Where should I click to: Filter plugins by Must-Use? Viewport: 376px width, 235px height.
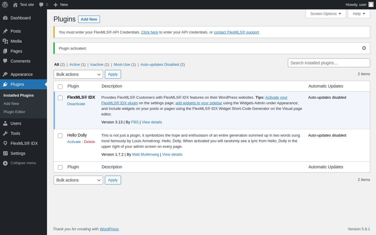pyautogui.click(x=122, y=65)
